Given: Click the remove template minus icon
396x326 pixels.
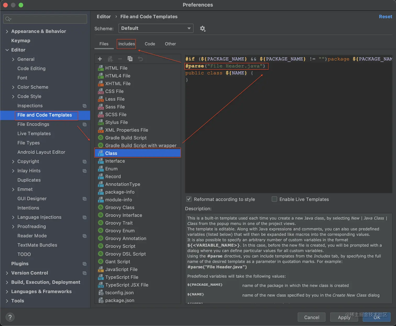Looking at the screenshot, I should (120, 59).
